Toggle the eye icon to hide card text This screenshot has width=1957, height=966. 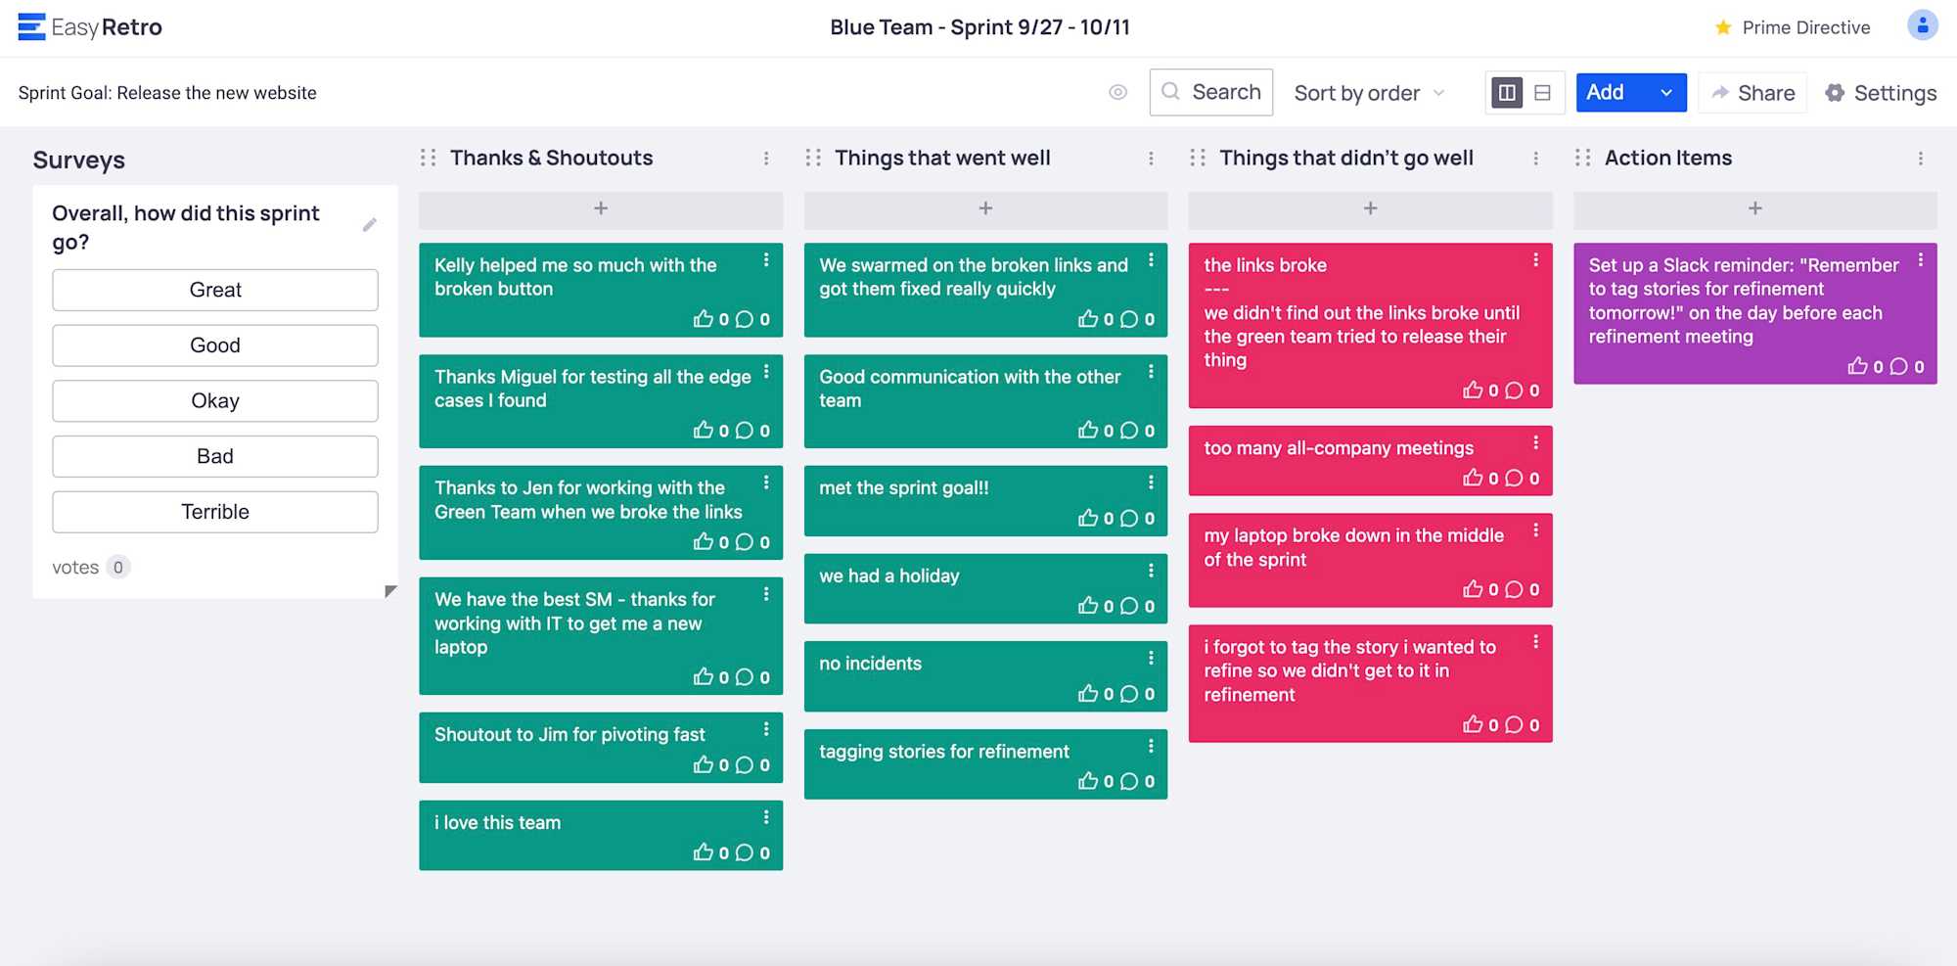pos(1118,93)
